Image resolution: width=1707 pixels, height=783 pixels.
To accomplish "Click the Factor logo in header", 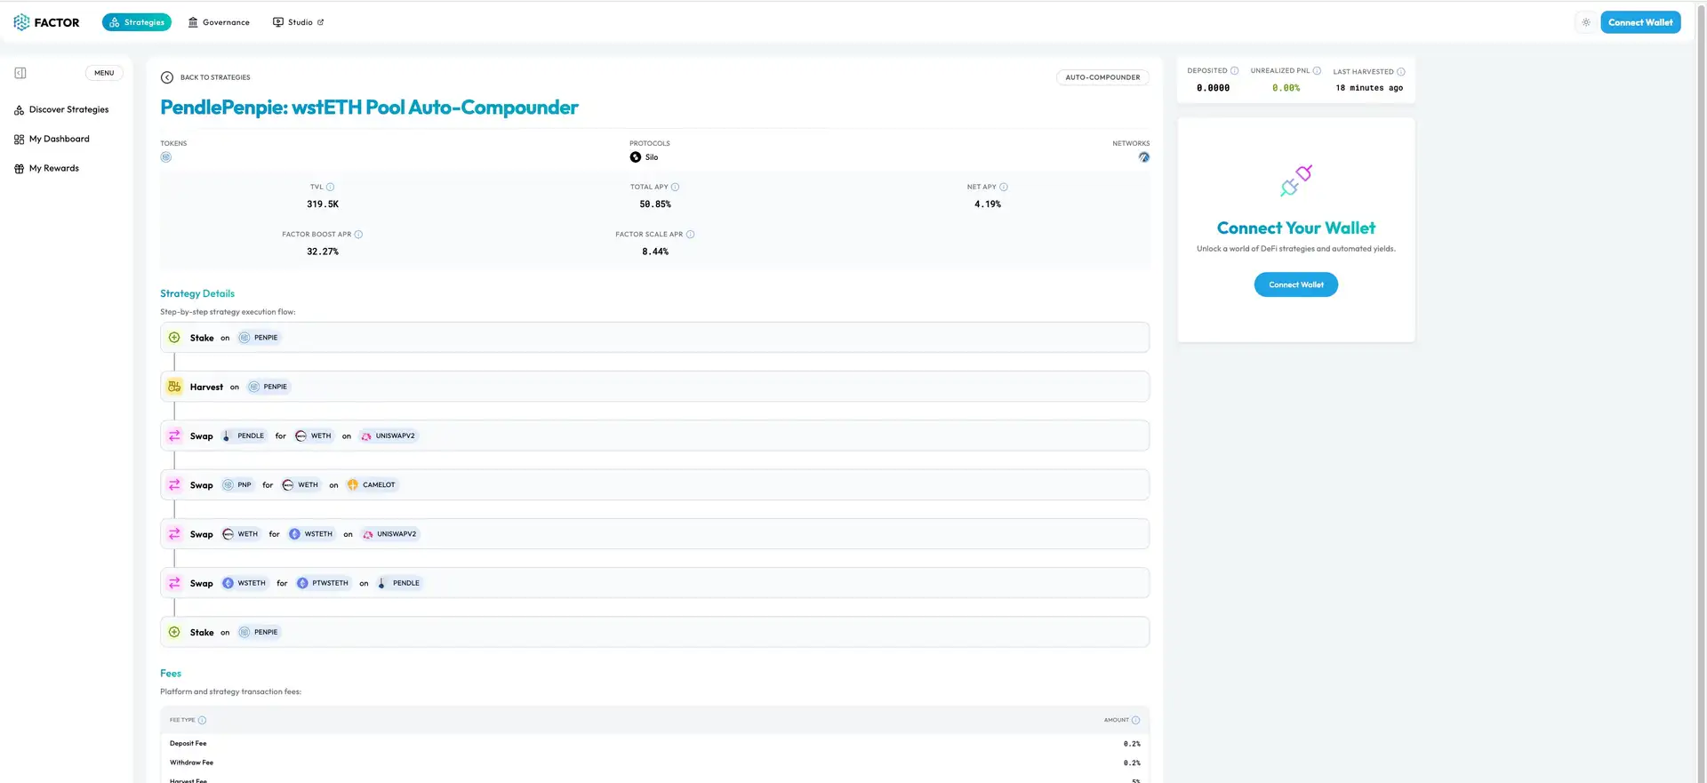I will pos(46,22).
